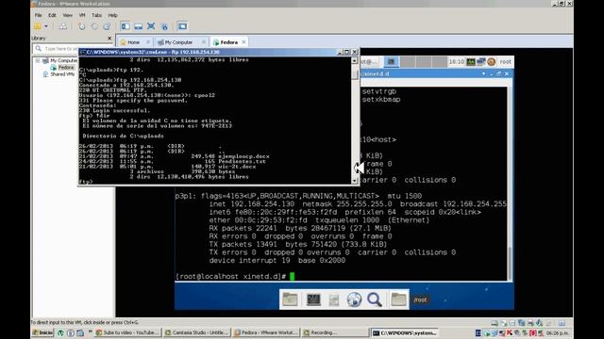
Task: Select active workspace in Fedora panel
Action: click(x=391, y=61)
